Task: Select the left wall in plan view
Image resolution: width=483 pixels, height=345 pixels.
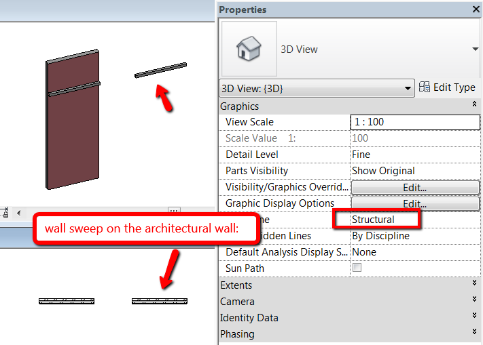Action: tap(67, 301)
